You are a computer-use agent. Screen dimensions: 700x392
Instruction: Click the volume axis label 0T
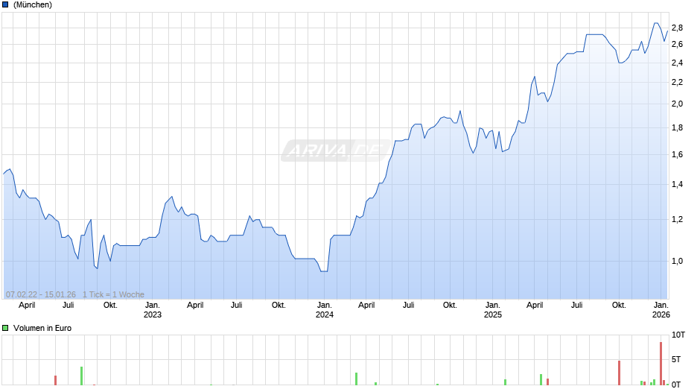676,385
